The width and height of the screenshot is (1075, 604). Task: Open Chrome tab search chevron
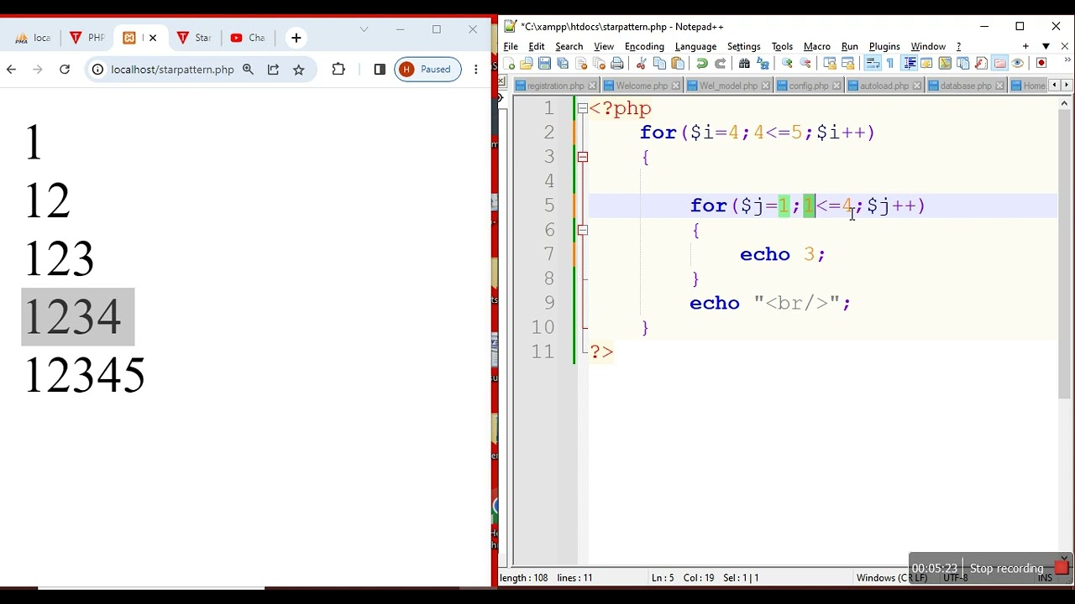pyautogui.click(x=364, y=30)
